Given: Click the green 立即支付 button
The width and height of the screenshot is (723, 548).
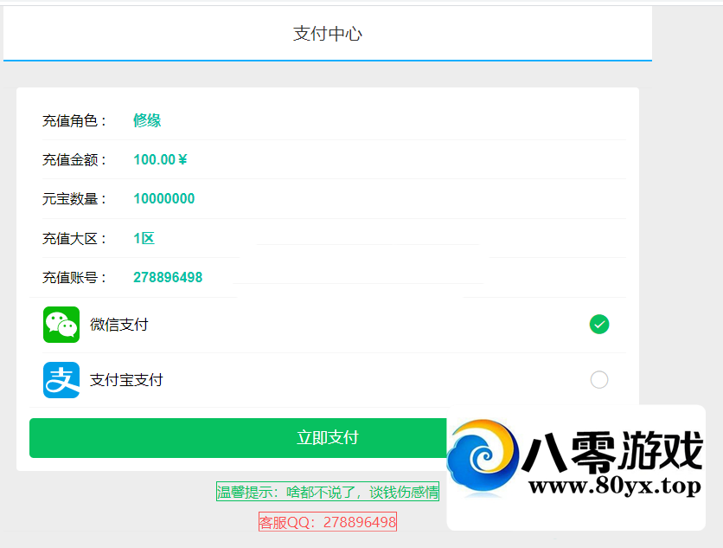Looking at the screenshot, I should [238, 438].
